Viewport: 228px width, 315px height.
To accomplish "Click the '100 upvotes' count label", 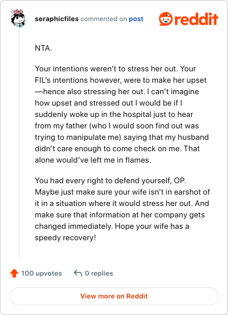I will click(42, 273).
